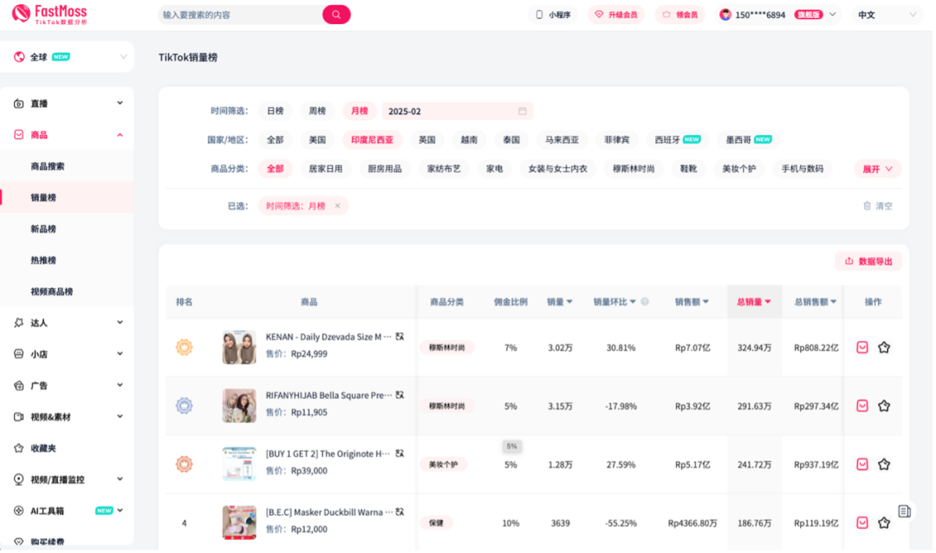Click the rank two medal icon
The width and height of the screenshot is (936, 553).
click(x=184, y=406)
